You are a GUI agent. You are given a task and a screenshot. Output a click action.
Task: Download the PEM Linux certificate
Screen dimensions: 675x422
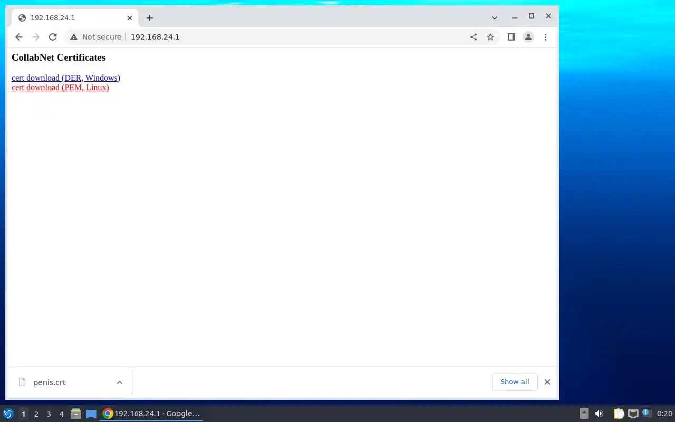pyautogui.click(x=60, y=88)
